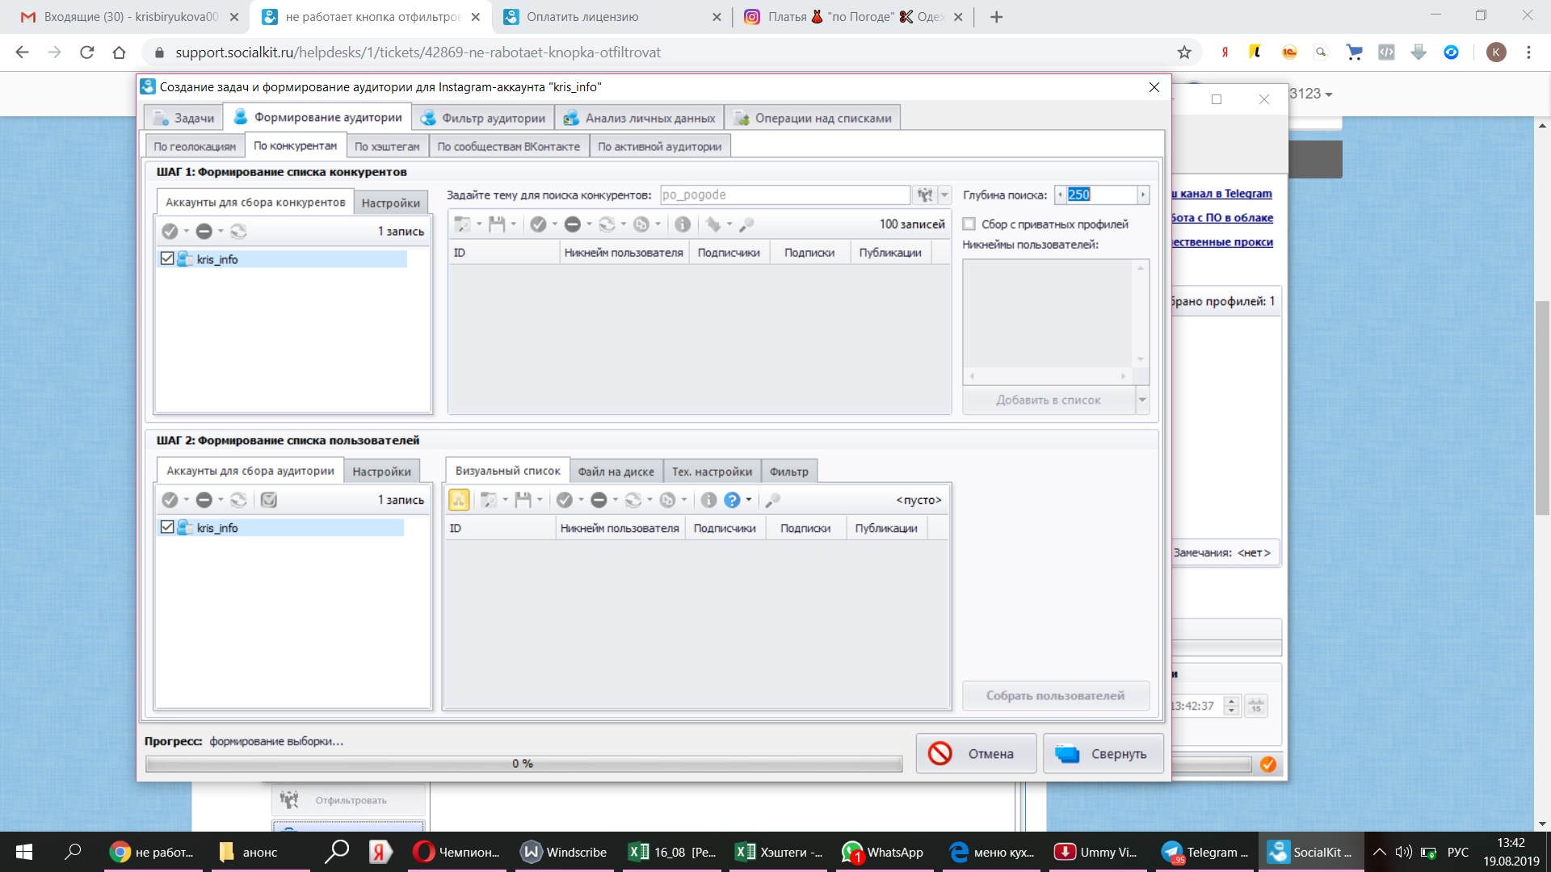
Task: Open Windscribe from the taskbar
Action: coord(565,852)
